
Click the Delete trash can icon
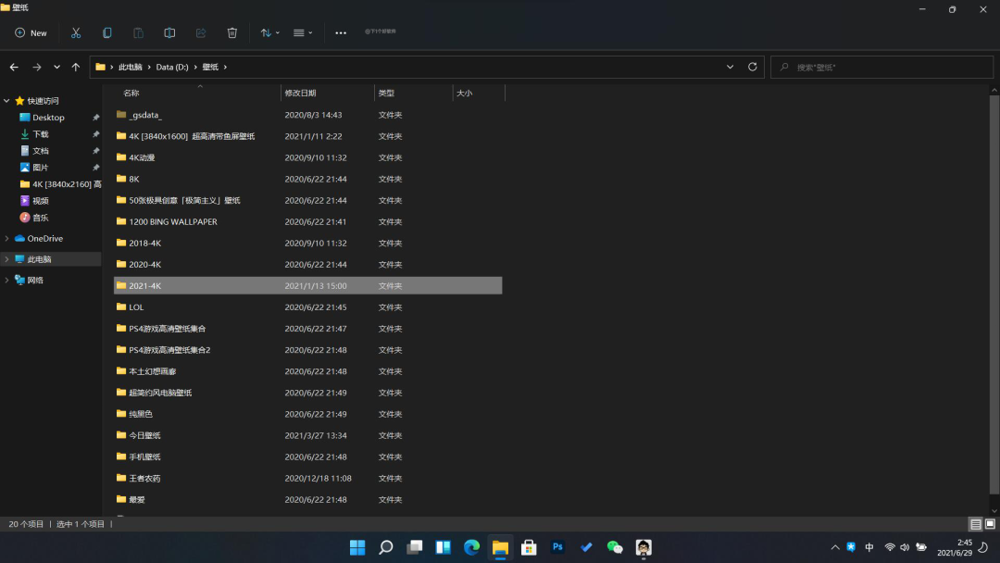(232, 32)
